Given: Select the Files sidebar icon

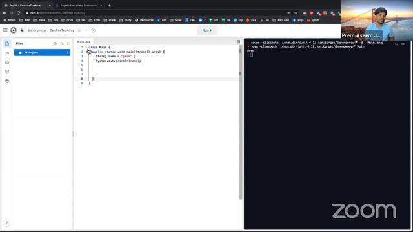Looking at the screenshot, I should [x=7, y=43].
